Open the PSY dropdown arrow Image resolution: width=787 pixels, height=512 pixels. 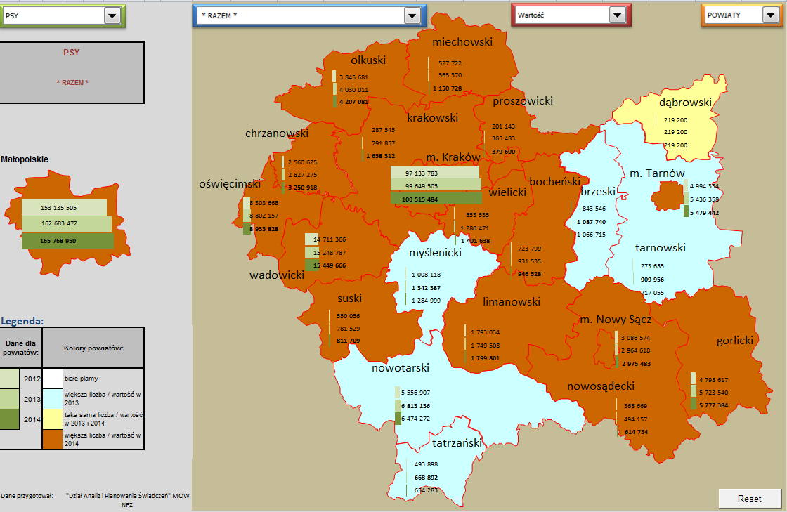(x=112, y=15)
